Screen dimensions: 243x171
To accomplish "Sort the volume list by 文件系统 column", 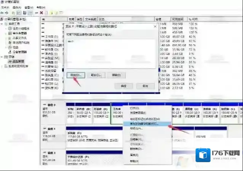I will coord(91,19).
